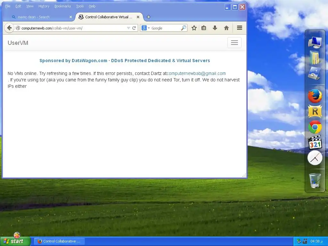This screenshot has height=246, width=328.
Task: Open the Tools menu
Action: [x=80, y=6]
